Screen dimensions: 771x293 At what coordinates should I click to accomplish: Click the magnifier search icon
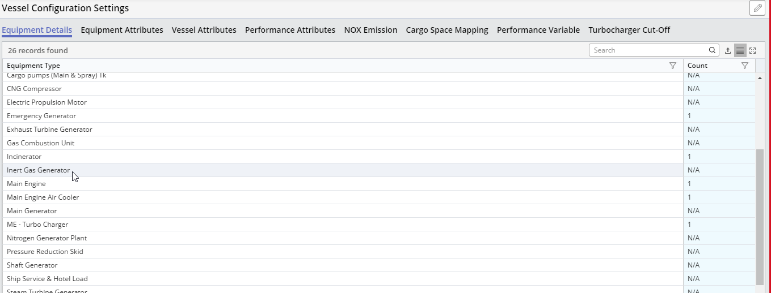[x=712, y=50]
